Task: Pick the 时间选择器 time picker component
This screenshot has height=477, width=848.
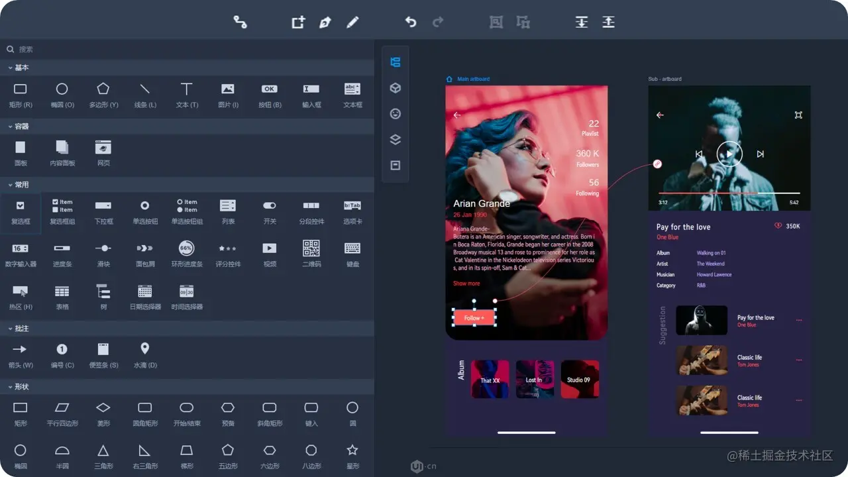Action: point(187,296)
